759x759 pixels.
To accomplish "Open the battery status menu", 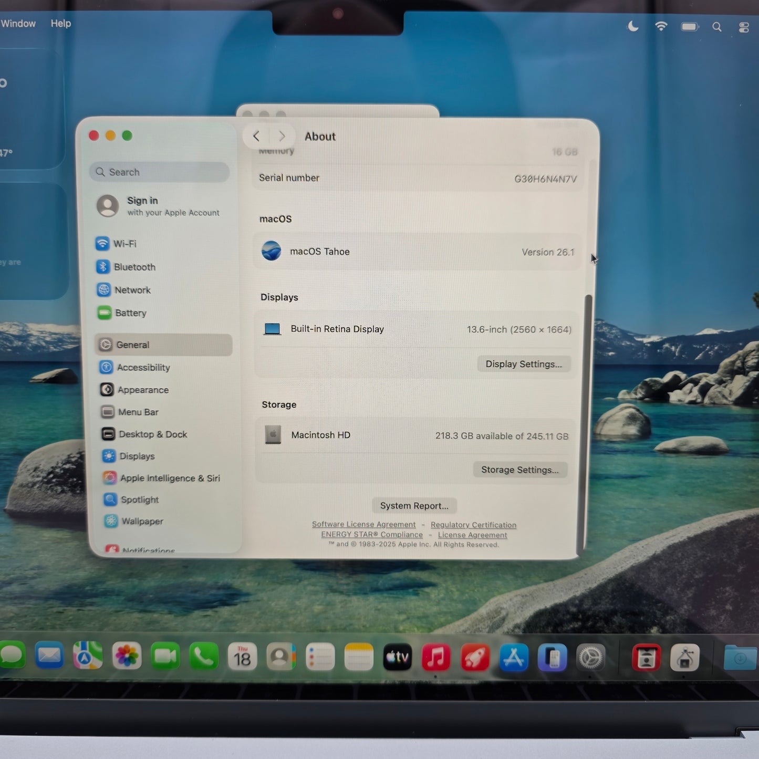I will 689,26.
